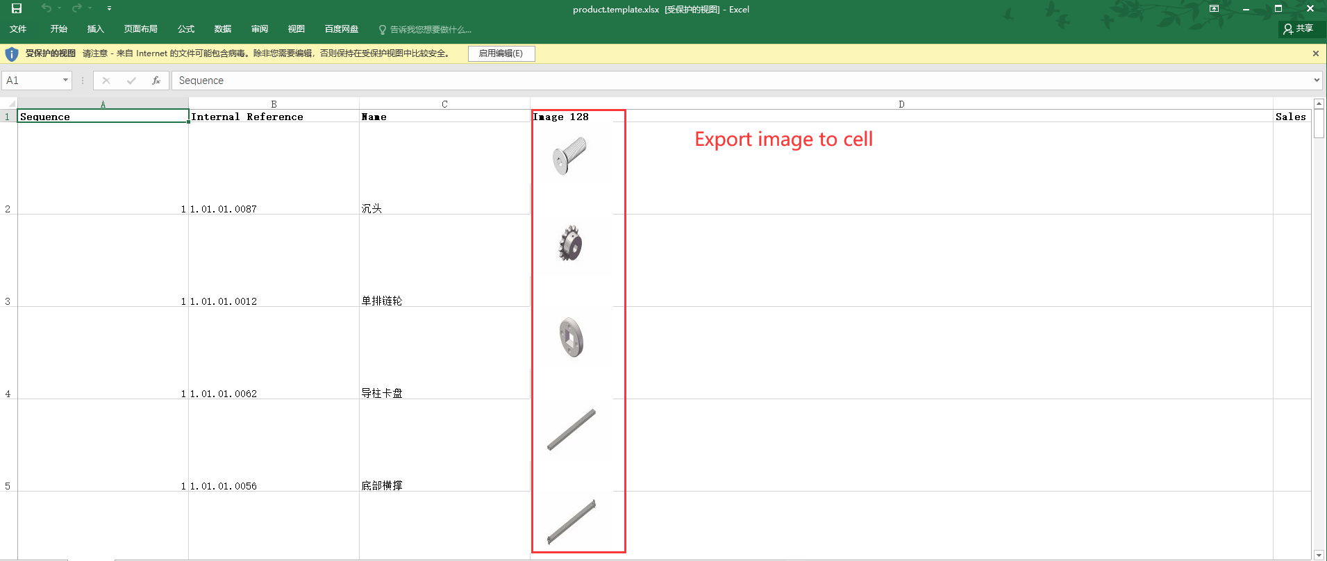Select the 'Image 128' header cell
This screenshot has width=1327, height=561.
901,116
